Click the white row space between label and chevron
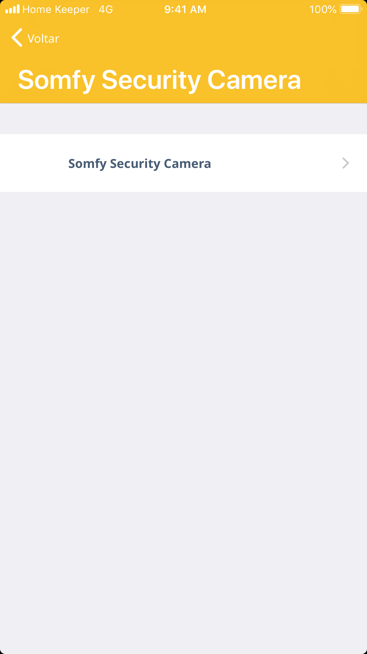This screenshot has height=654, width=367. click(275, 163)
